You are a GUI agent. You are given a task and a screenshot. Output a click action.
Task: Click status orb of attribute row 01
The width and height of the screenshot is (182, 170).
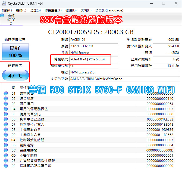point(6,93)
